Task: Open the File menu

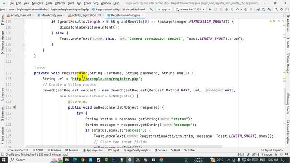Action: 11,3
